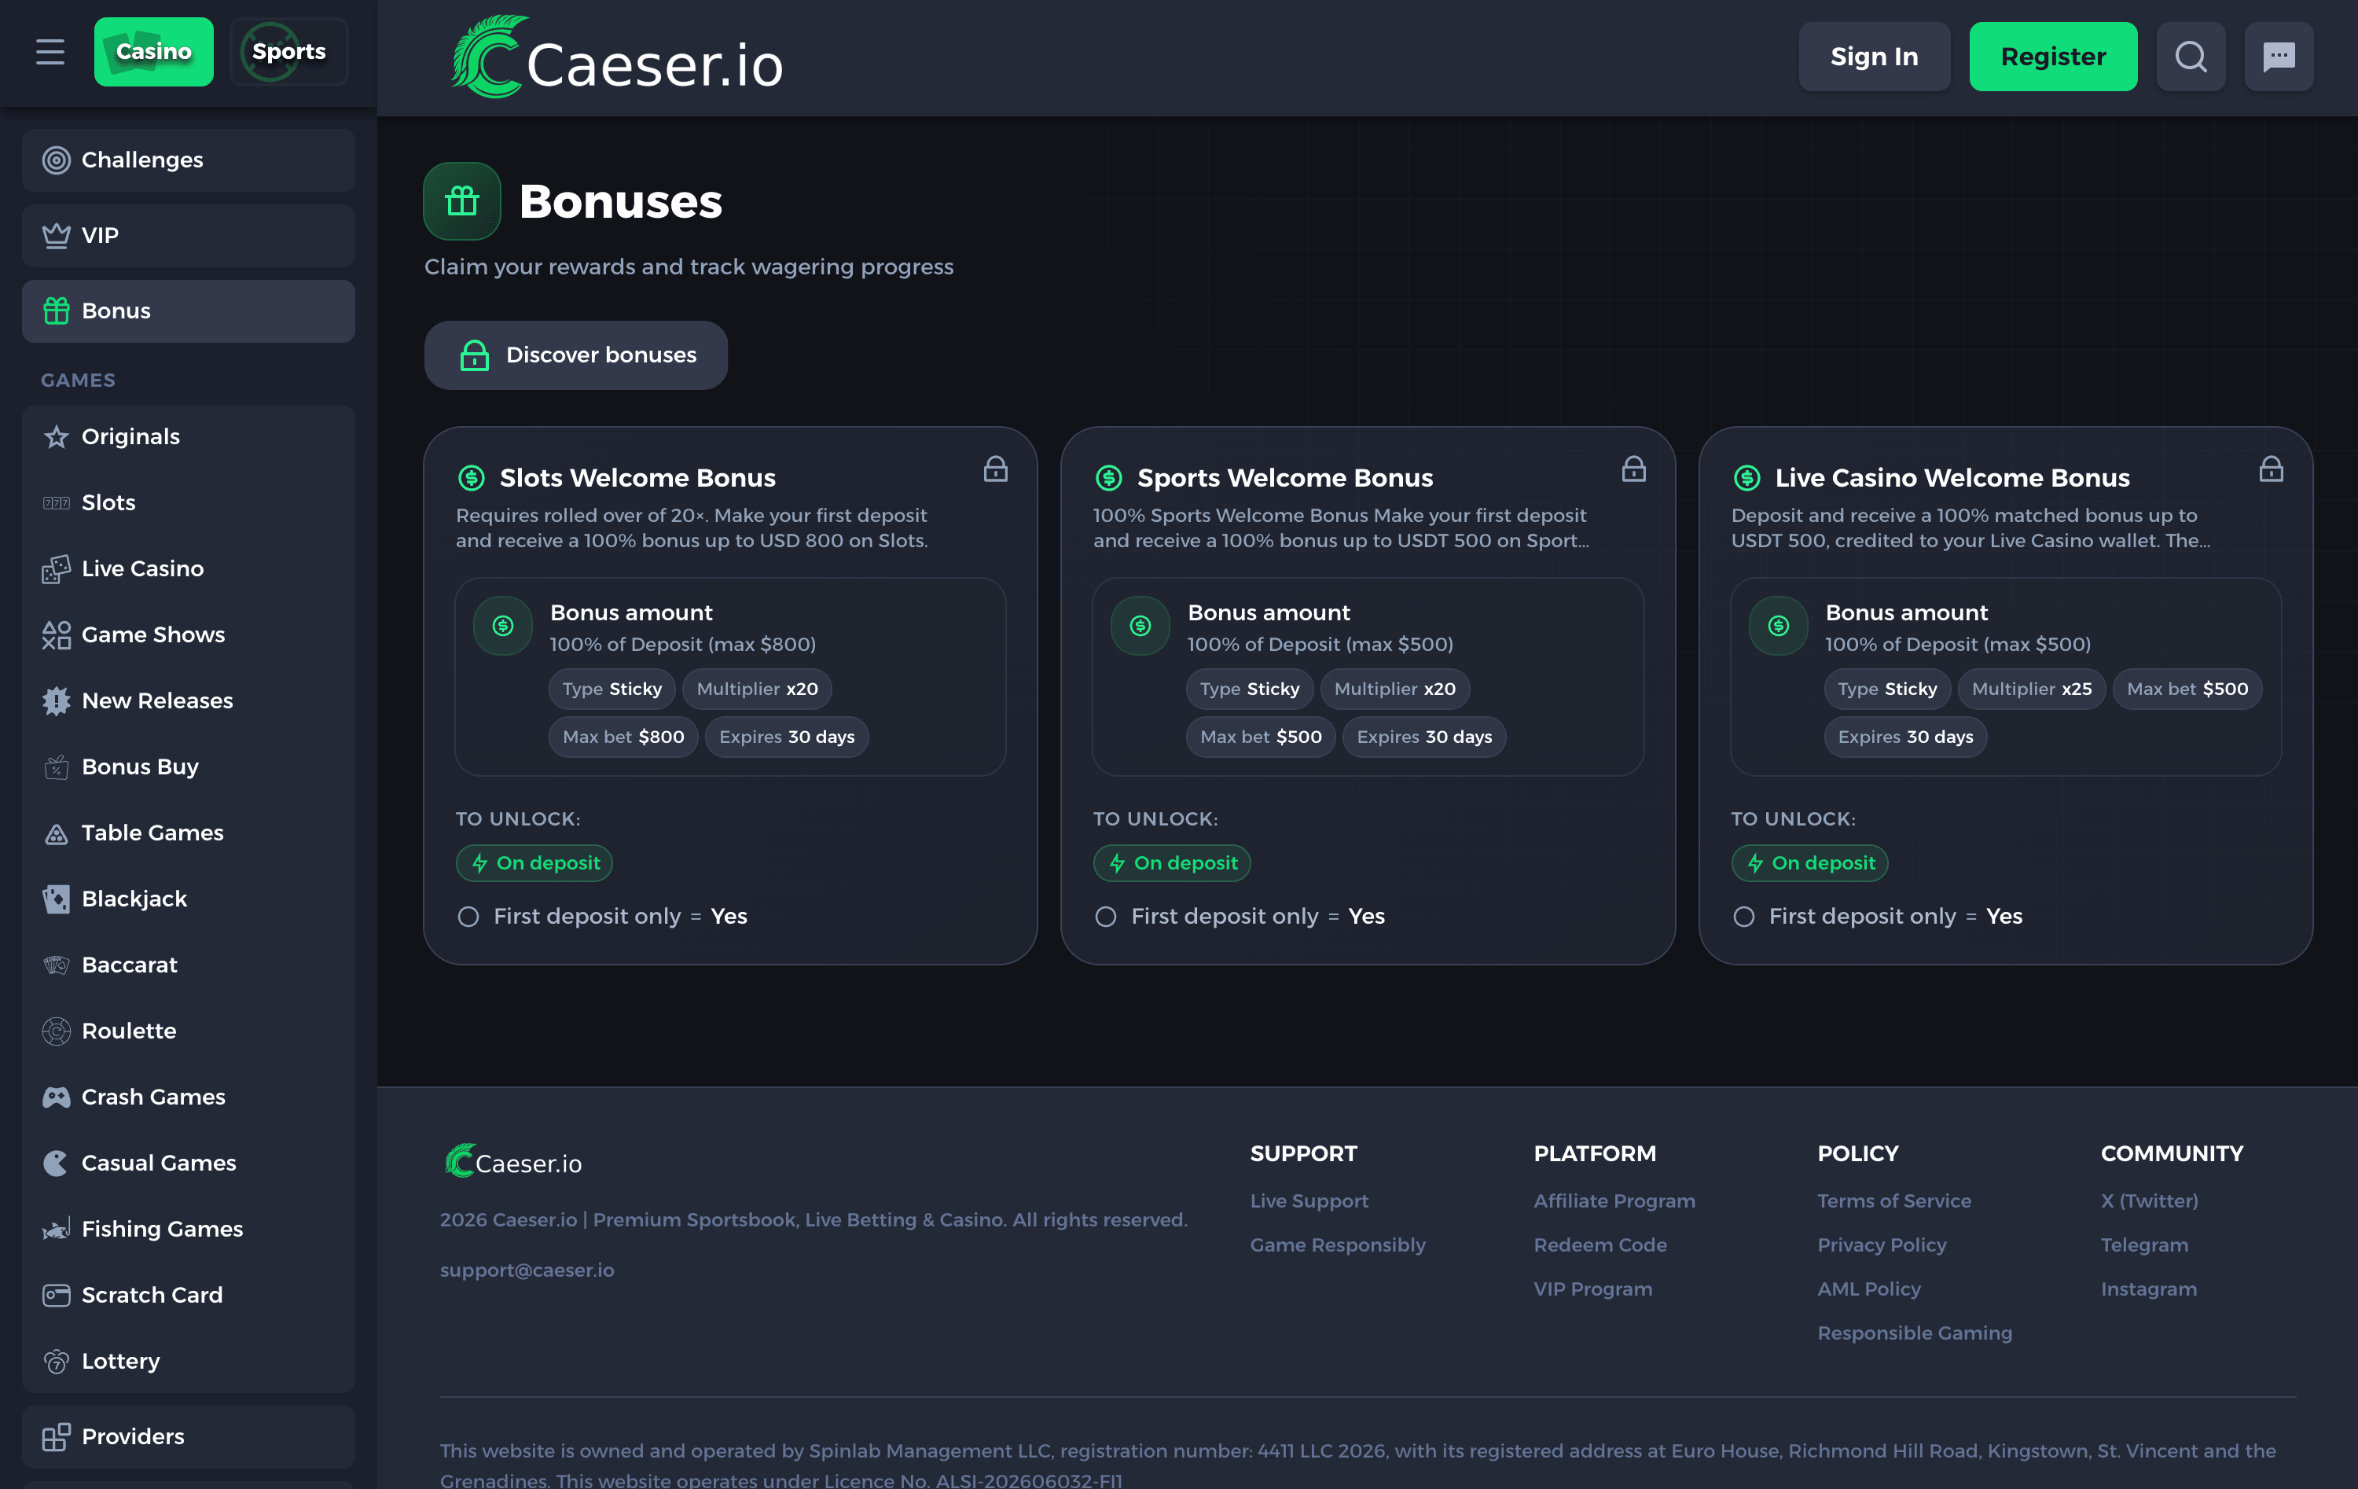
Task: Click the Blackjack card icon
Action: point(56,899)
